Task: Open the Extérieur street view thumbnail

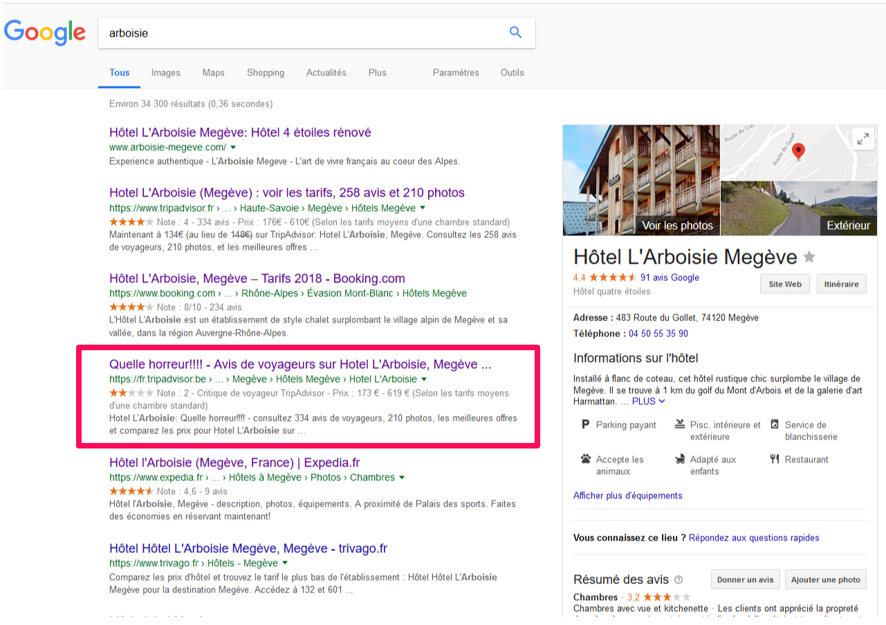Action: 799,208
